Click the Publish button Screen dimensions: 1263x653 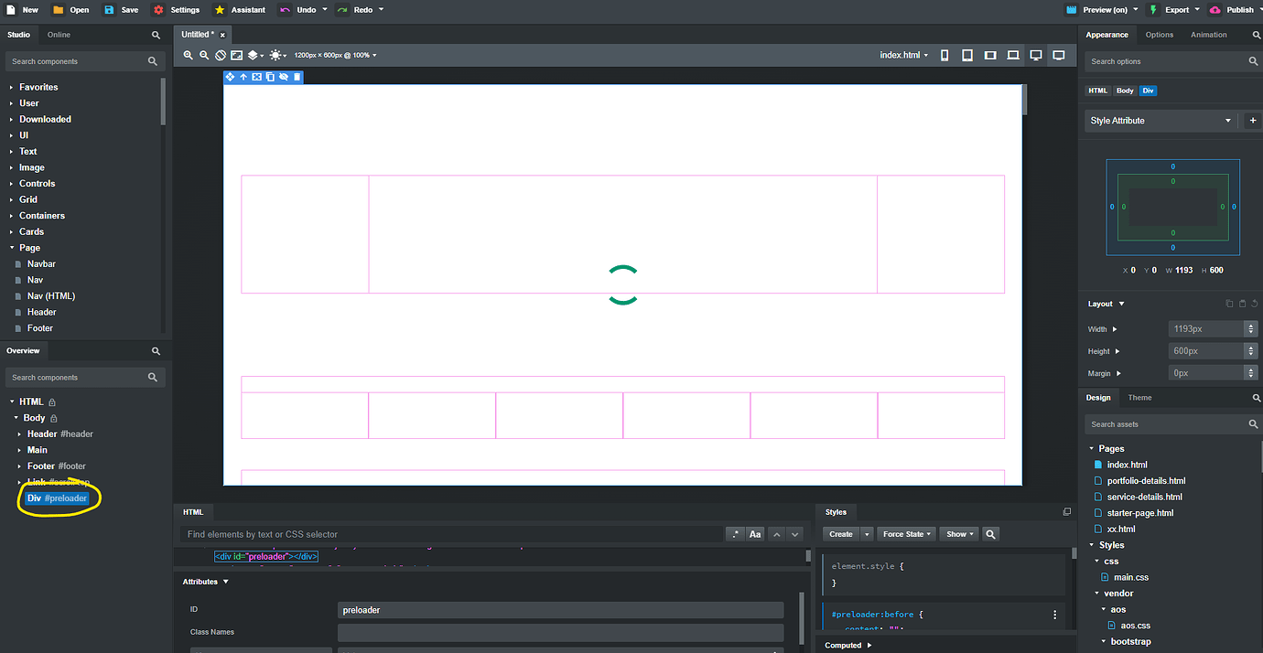point(1232,10)
